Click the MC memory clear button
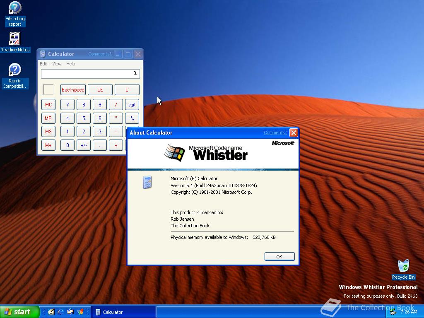Image resolution: width=424 pixels, height=318 pixels. [x=48, y=105]
